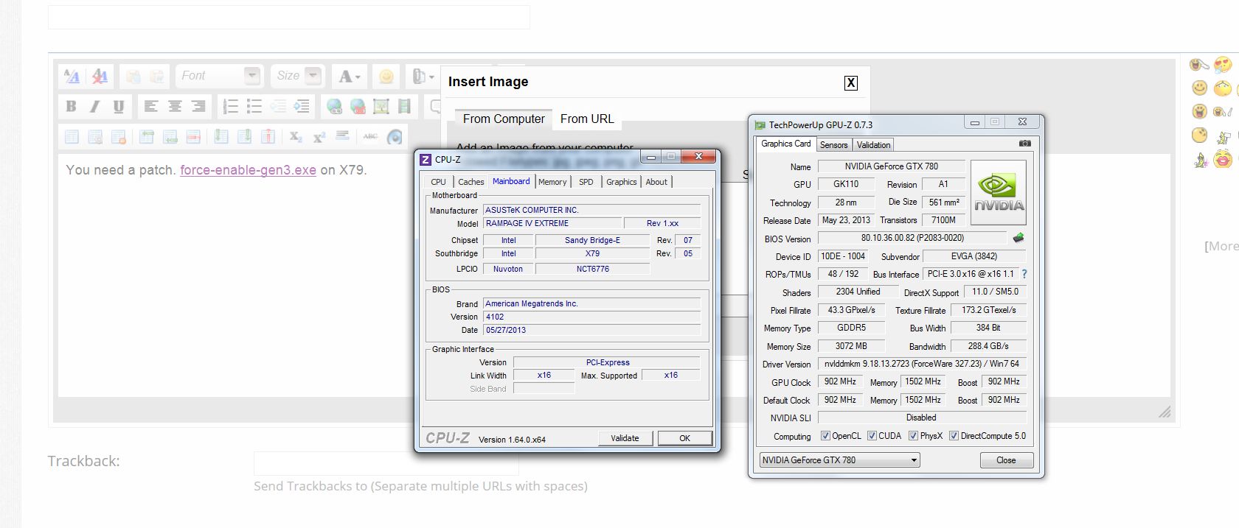Open the Size dropdown in editor
This screenshot has height=528, width=1239.
pyautogui.click(x=298, y=76)
